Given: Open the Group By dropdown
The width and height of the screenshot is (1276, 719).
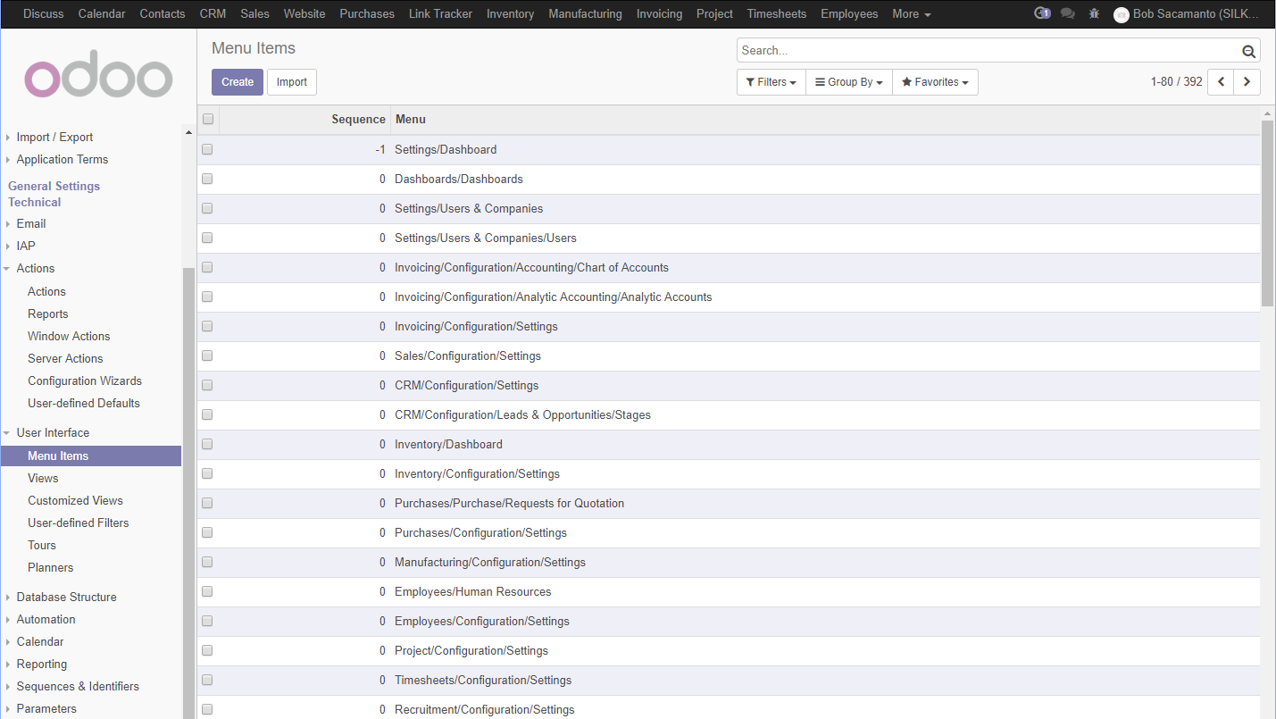Looking at the screenshot, I should point(848,82).
